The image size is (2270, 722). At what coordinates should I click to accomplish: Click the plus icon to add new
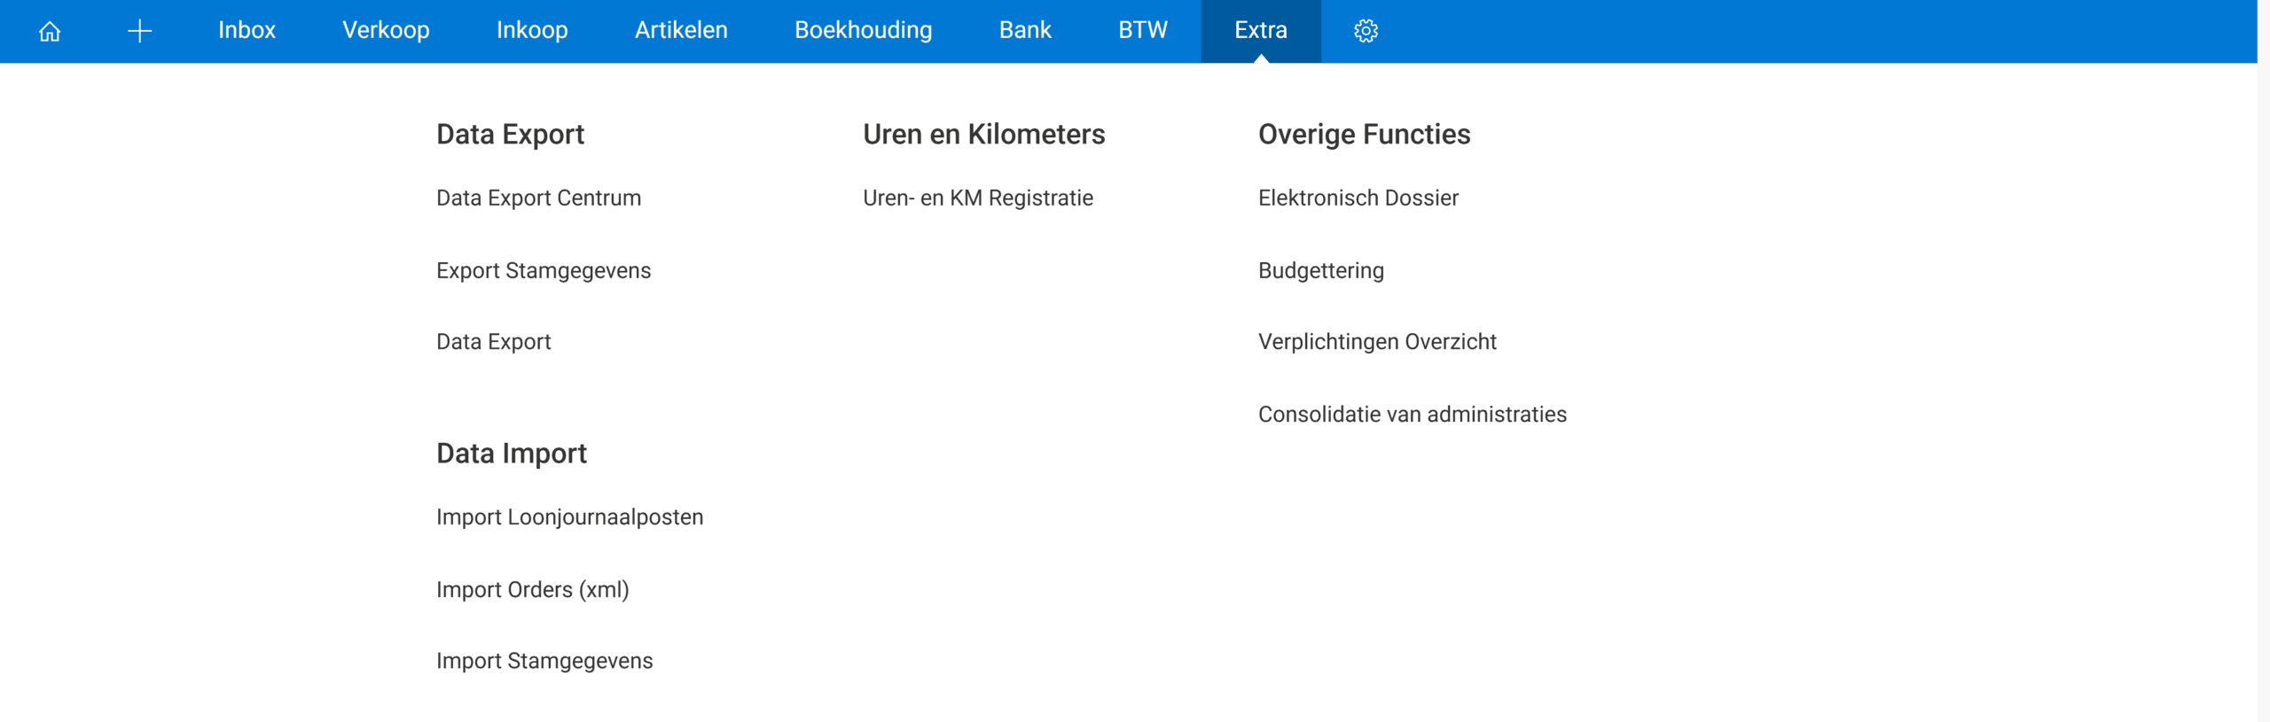point(139,31)
